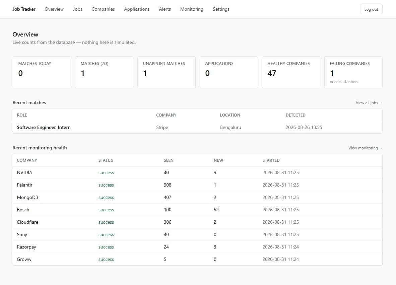The image size is (396, 285).
Task: Click the 'Bengaluru' location cell
Action: [x=230, y=127]
